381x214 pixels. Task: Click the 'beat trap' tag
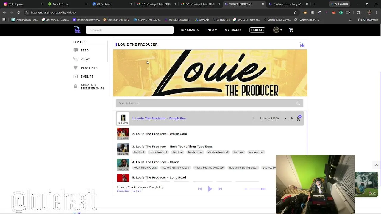click(178, 152)
